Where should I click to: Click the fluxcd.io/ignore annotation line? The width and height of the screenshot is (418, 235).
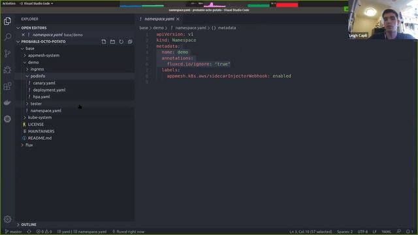199,64
